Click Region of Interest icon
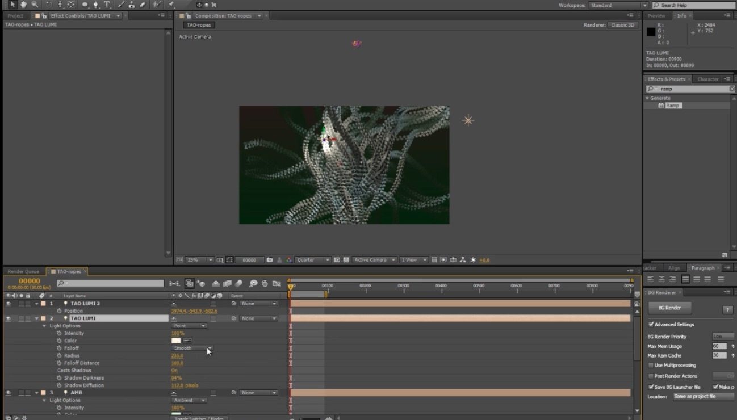 point(337,260)
